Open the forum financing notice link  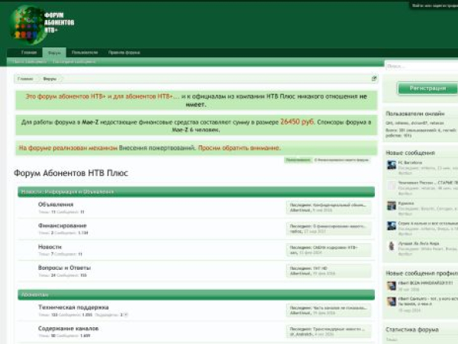(x=341, y=160)
